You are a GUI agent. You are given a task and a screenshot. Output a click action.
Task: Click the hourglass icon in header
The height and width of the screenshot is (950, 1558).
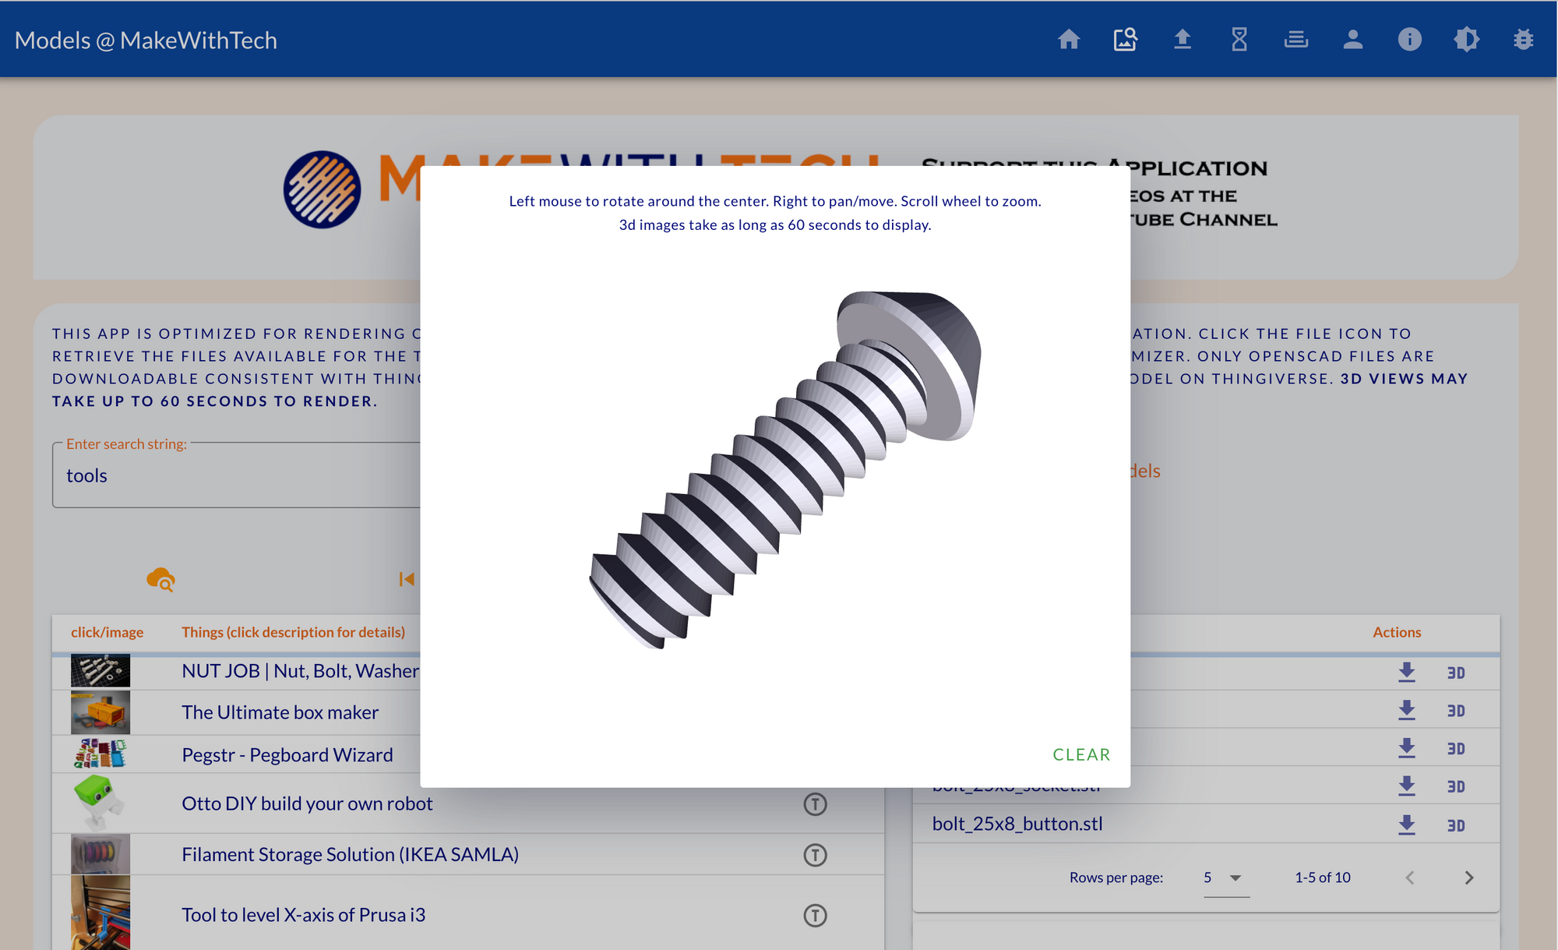click(1239, 39)
